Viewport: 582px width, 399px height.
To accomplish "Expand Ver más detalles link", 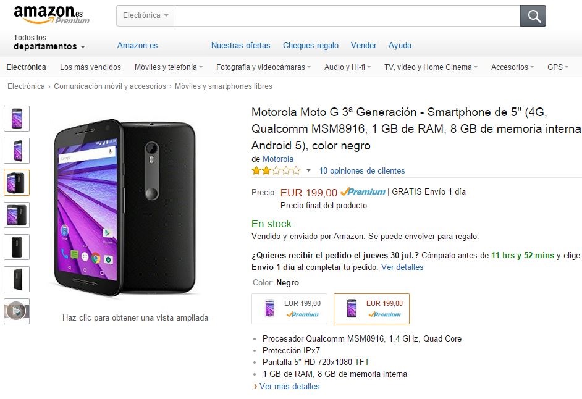I will tap(289, 386).
